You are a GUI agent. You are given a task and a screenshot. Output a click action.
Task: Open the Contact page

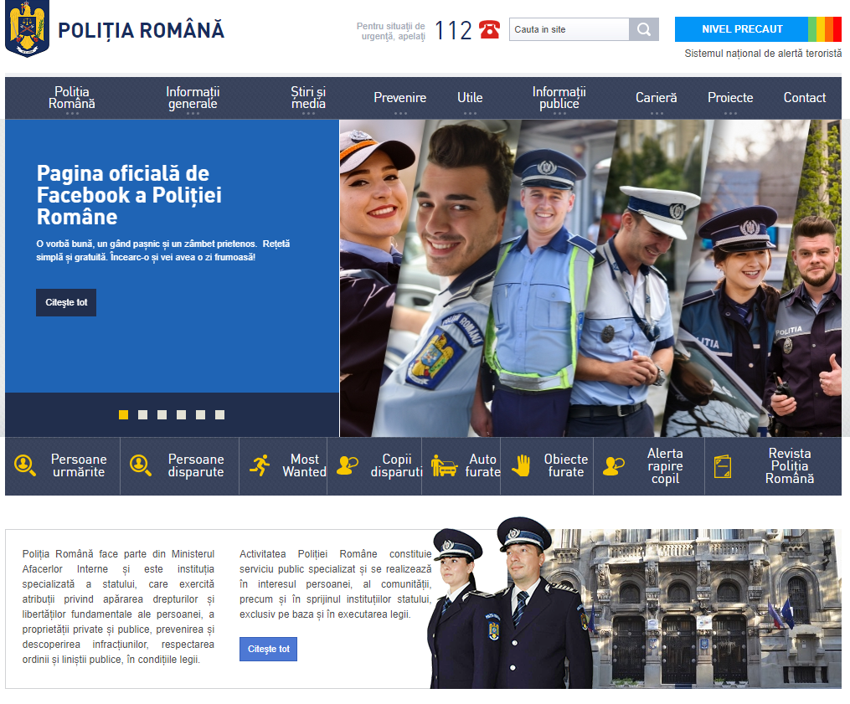(805, 98)
